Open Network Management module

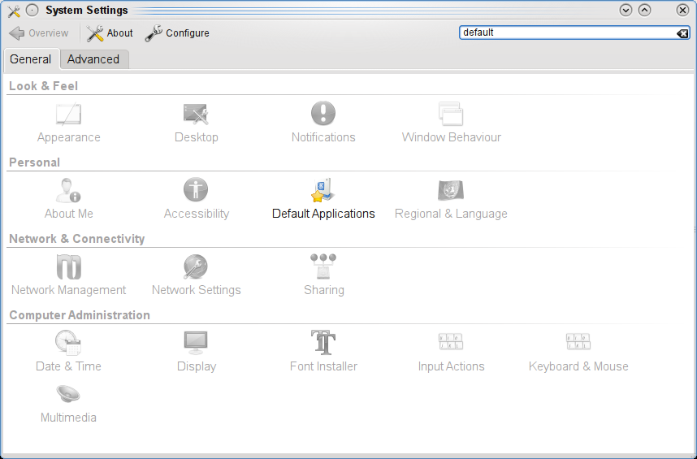coord(69,276)
